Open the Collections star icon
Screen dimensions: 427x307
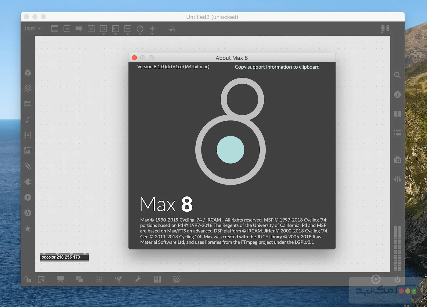pos(28,229)
